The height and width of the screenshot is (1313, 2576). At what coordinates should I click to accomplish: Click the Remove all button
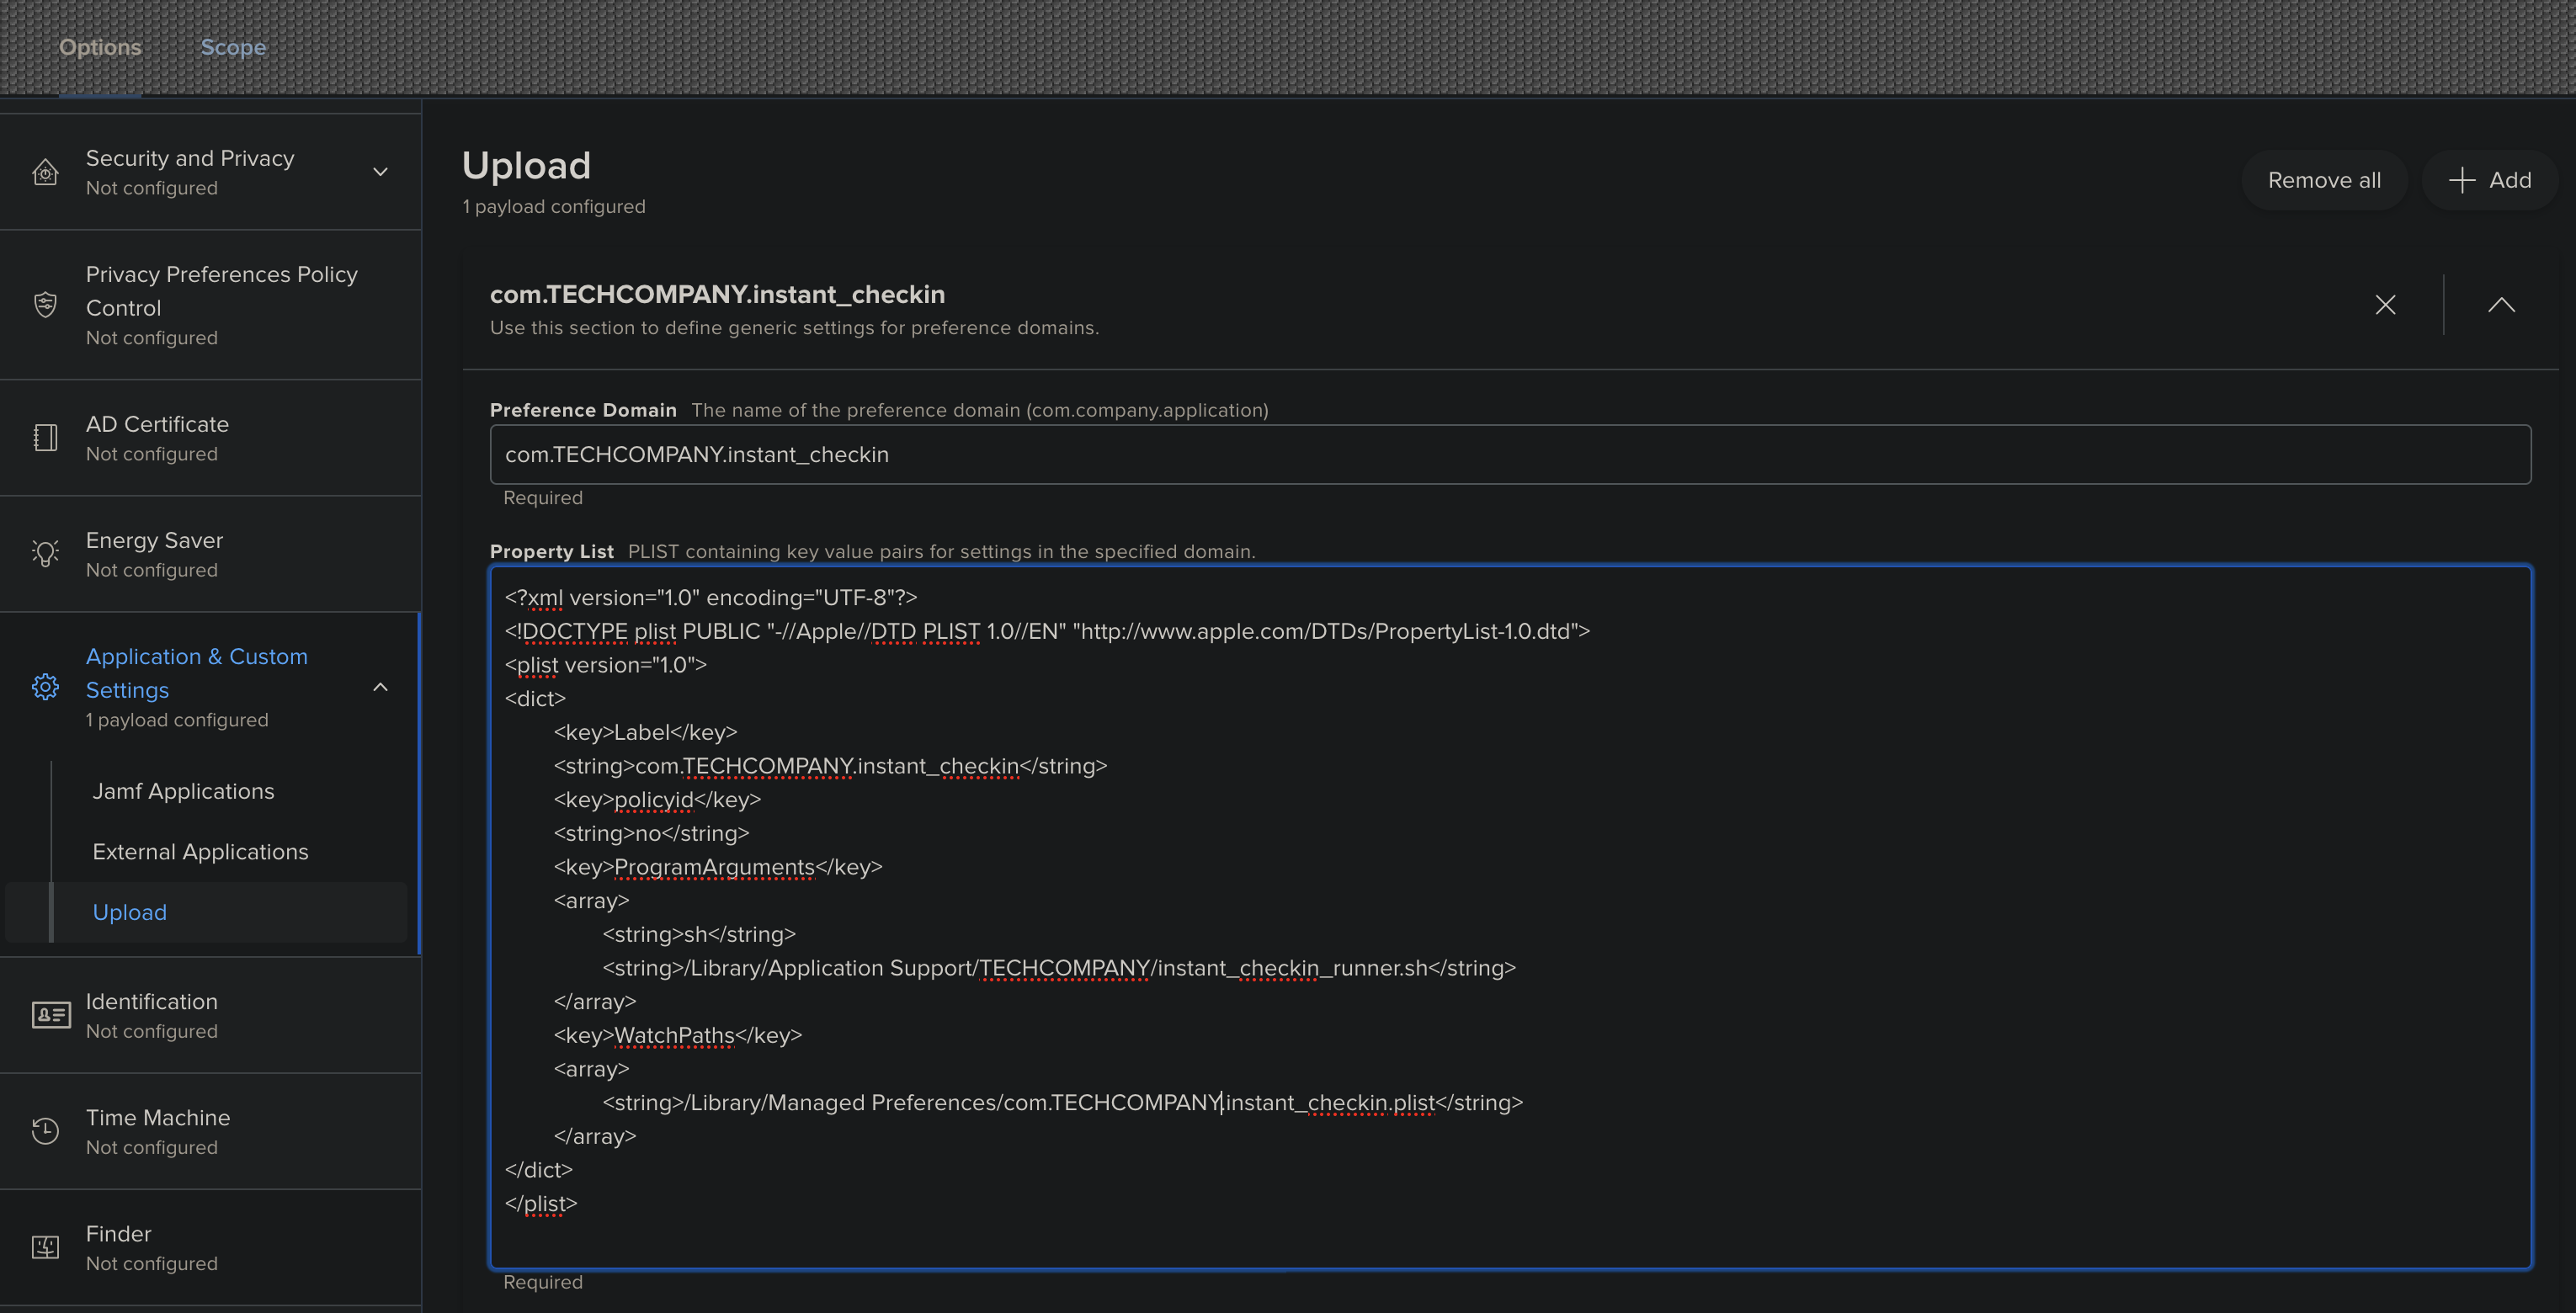(2323, 180)
